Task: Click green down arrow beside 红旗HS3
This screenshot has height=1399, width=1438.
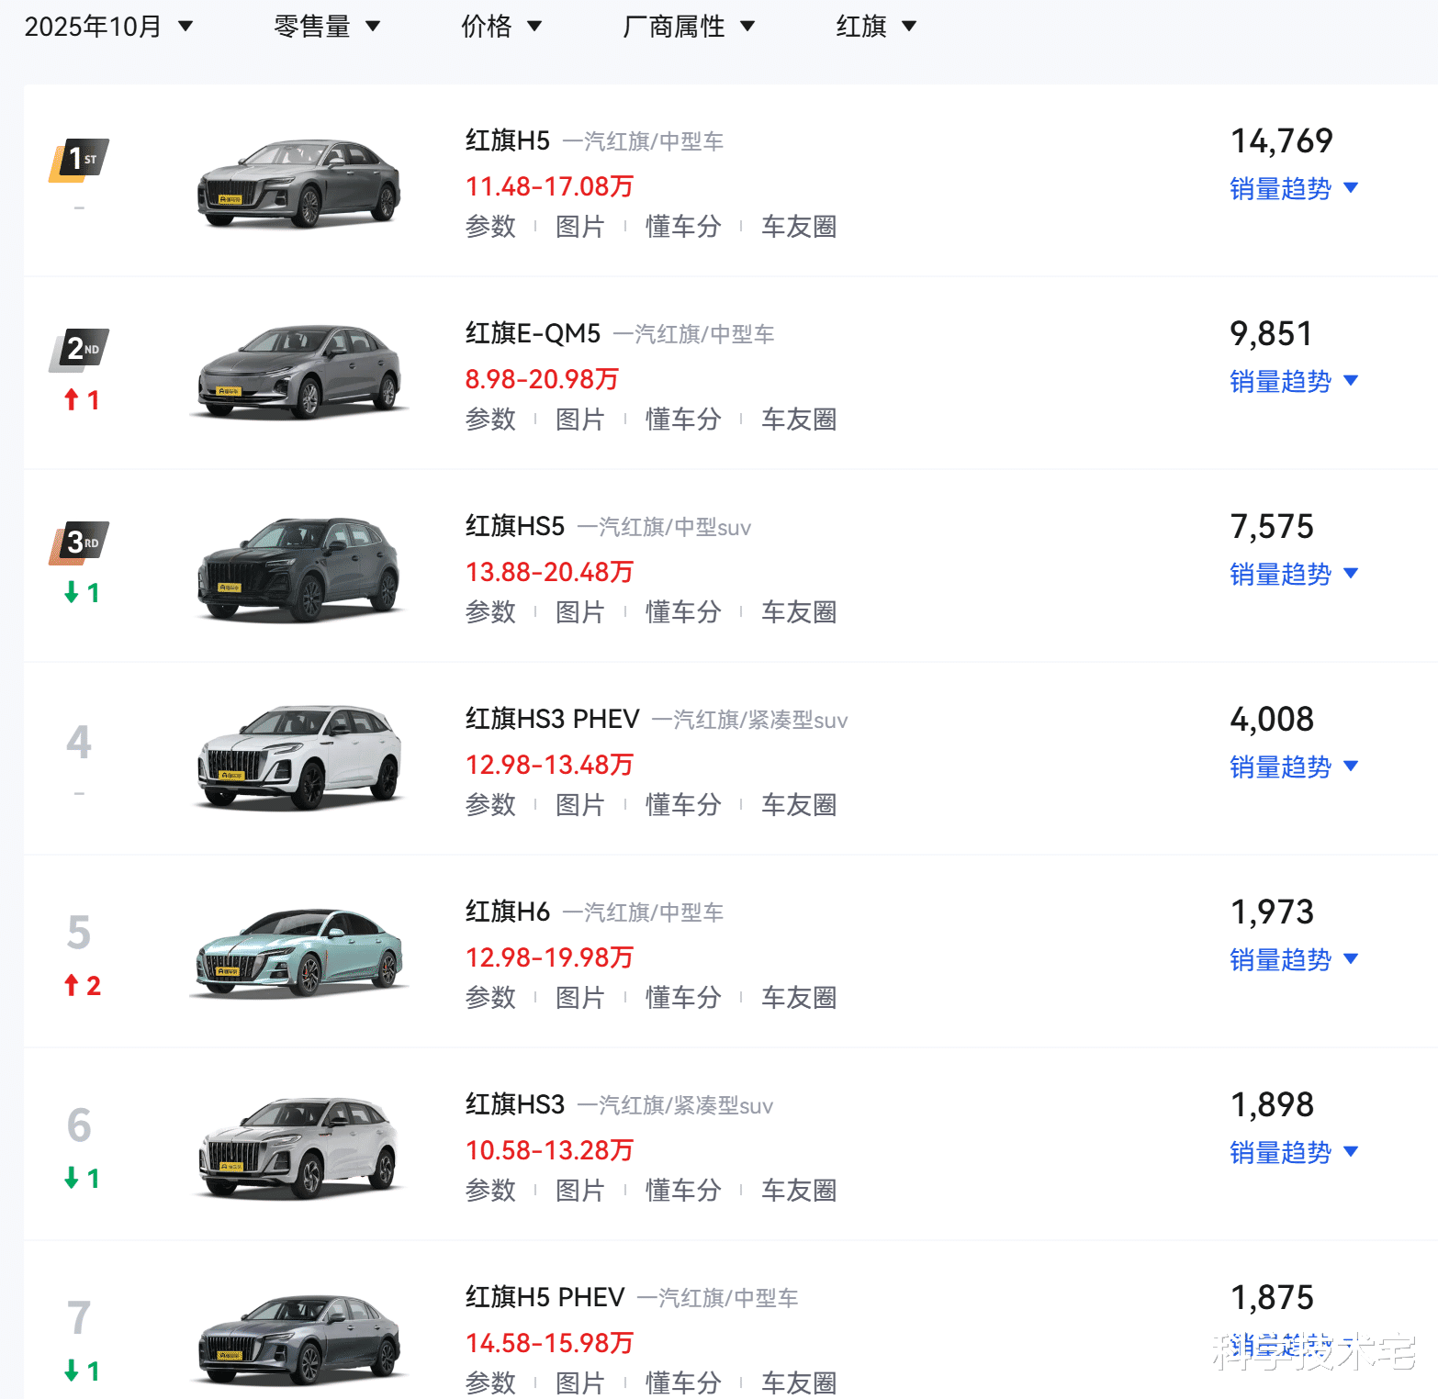Action: click(x=72, y=1179)
